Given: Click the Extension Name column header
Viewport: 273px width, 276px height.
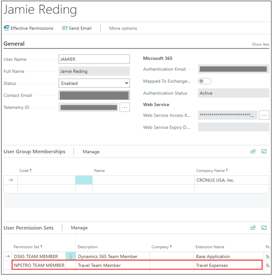Looking at the screenshot, I should 210,247.
